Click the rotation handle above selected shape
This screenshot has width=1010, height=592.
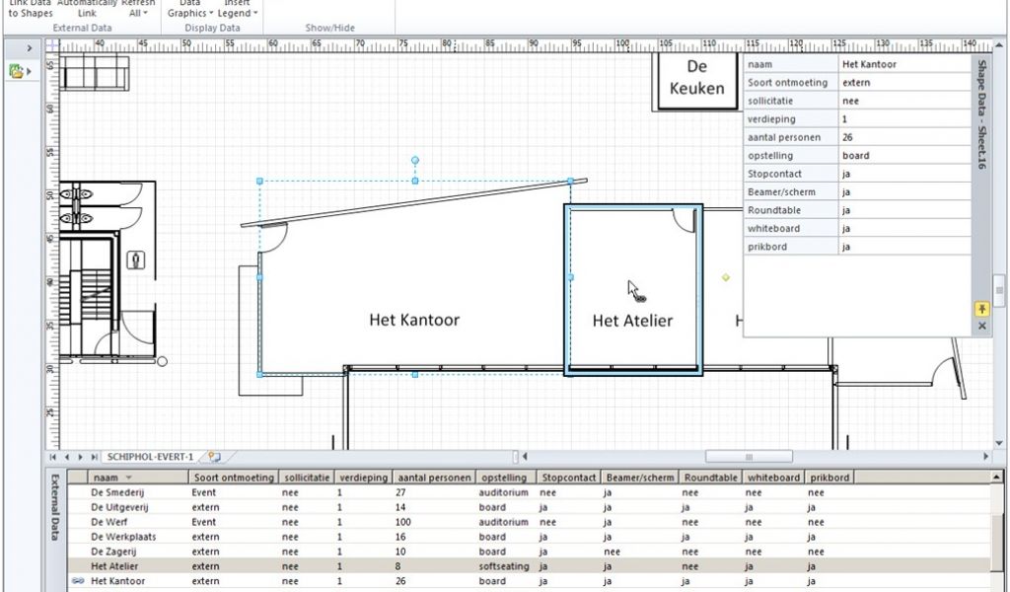click(x=415, y=160)
